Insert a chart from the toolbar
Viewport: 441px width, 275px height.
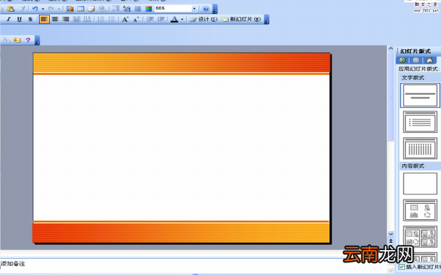pos(70,9)
